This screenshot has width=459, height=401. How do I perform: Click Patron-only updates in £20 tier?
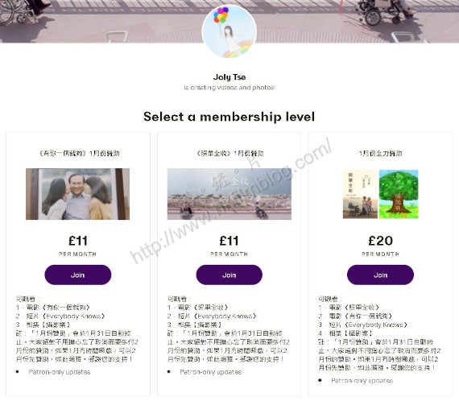click(362, 381)
